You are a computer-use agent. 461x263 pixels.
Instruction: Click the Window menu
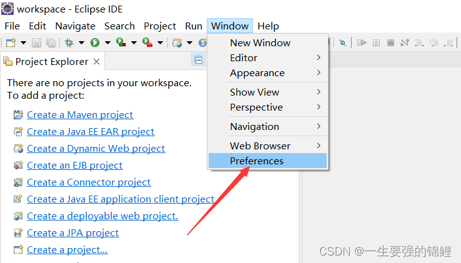pyautogui.click(x=230, y=26)
